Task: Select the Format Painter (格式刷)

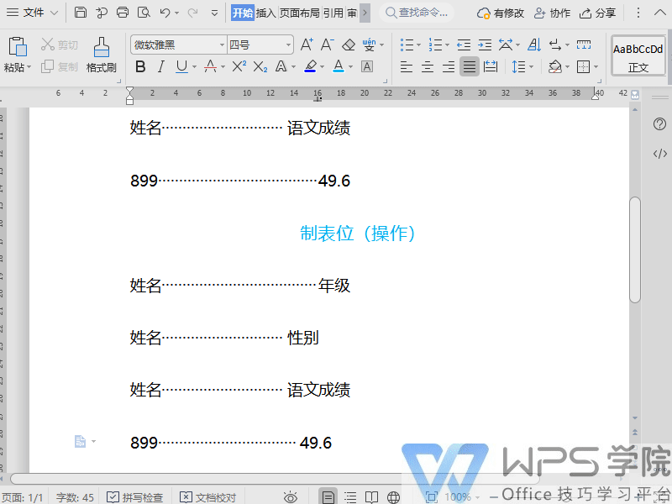Action: (x=102, y=55)
